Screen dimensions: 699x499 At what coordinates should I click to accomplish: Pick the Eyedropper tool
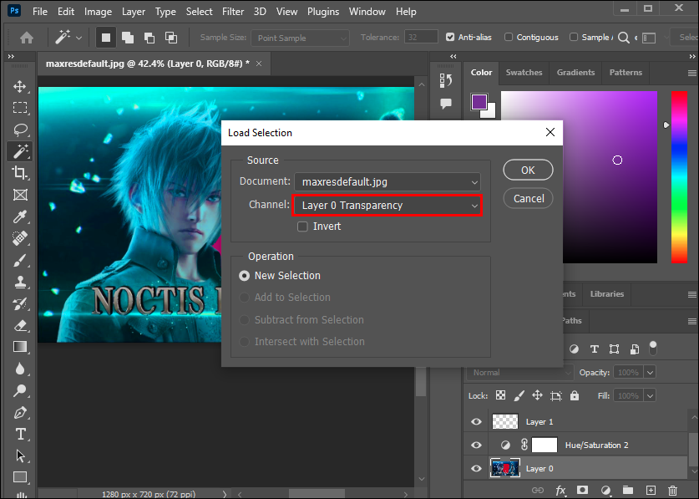click(20, 217)
